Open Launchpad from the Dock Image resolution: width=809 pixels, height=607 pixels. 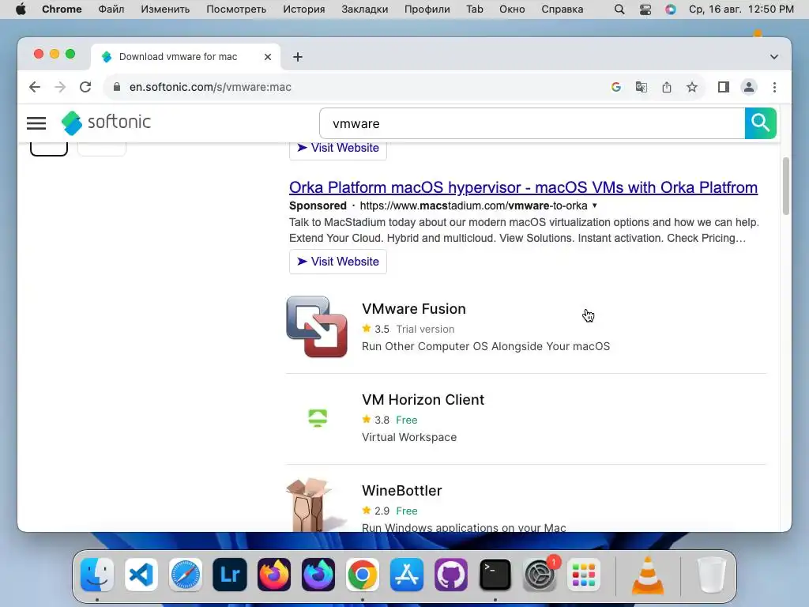[584, 575]
